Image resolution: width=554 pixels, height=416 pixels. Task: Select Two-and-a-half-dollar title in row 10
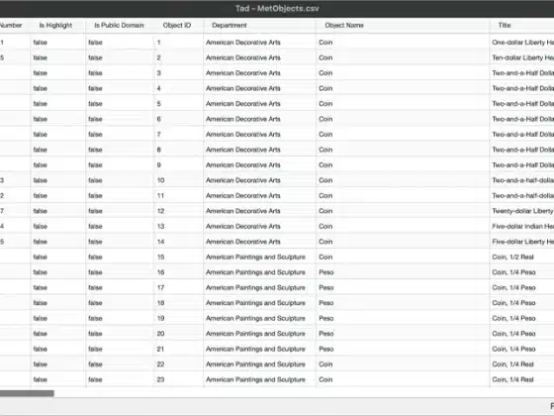(523, 180)
